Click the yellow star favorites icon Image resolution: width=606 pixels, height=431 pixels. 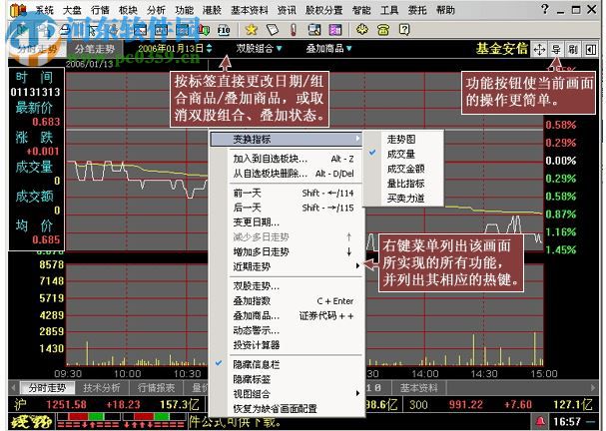pyautogui.click(x=252, y=29)
